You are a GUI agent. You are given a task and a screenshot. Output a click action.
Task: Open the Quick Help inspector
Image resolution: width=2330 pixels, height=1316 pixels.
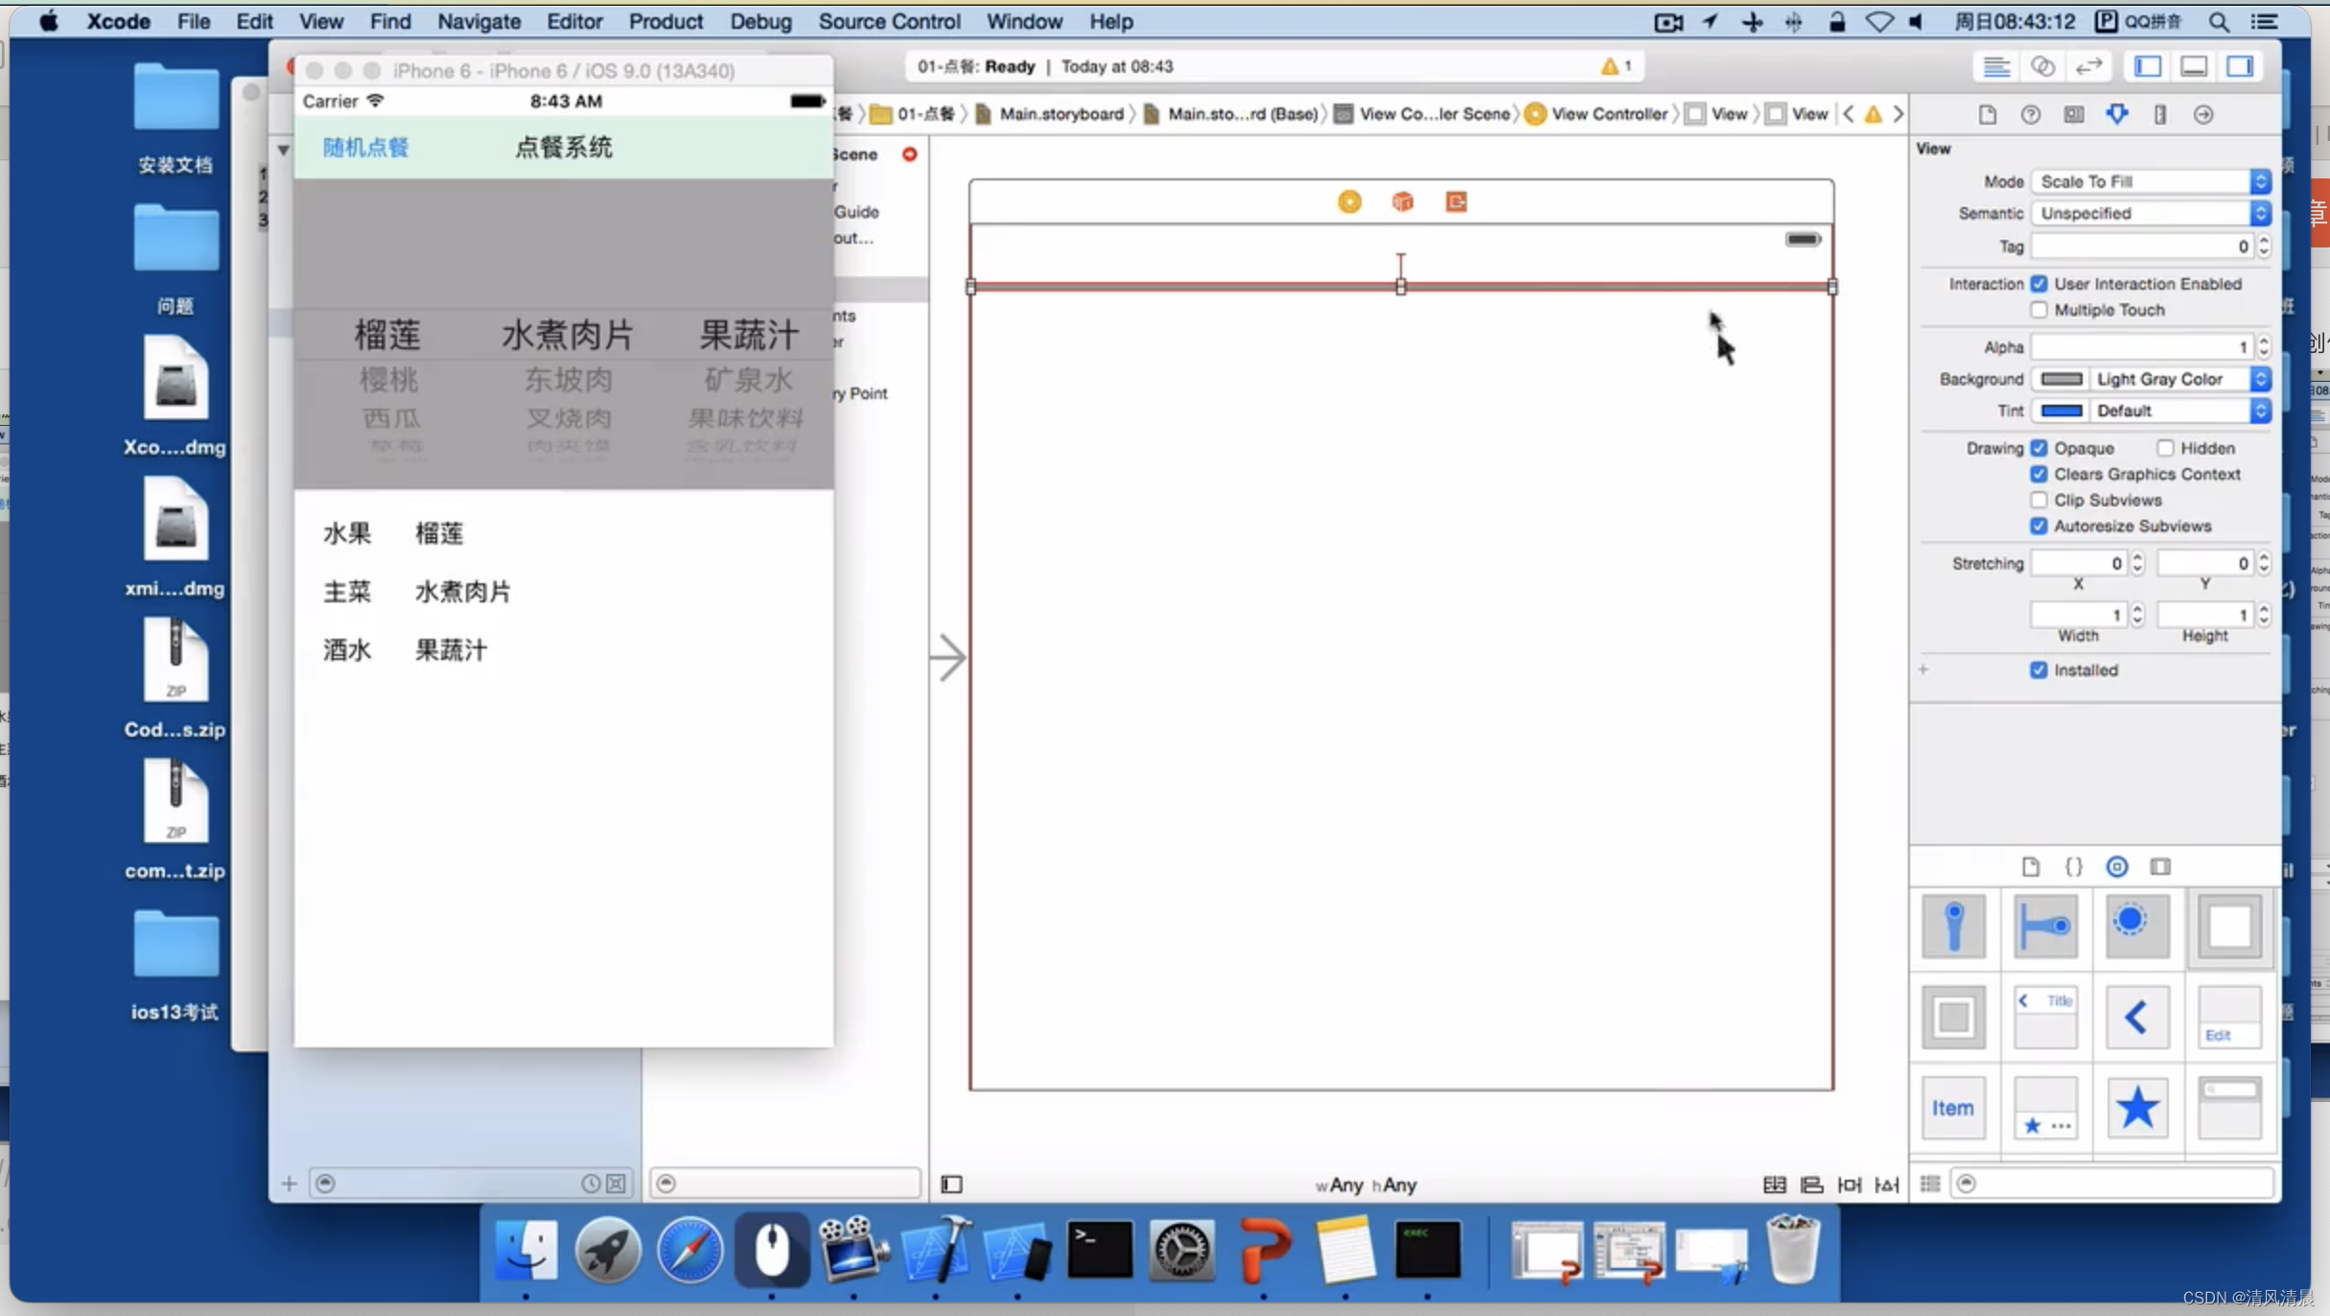2030,114
